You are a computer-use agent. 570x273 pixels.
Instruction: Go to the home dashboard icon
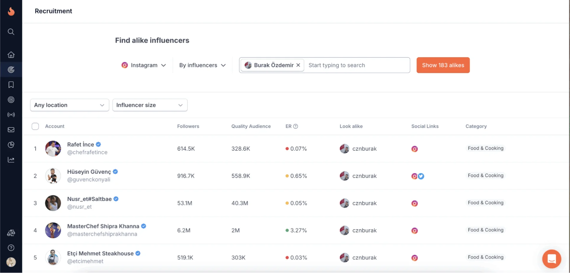11,55
